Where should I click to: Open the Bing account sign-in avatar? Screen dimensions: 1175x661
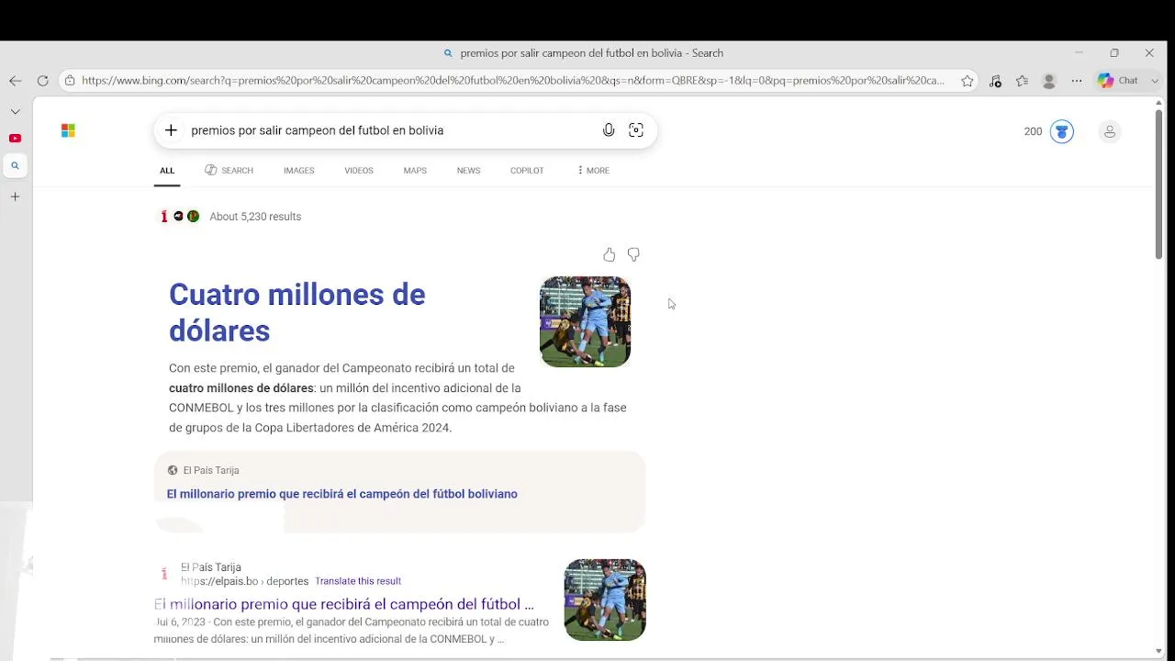(1110, 131)
